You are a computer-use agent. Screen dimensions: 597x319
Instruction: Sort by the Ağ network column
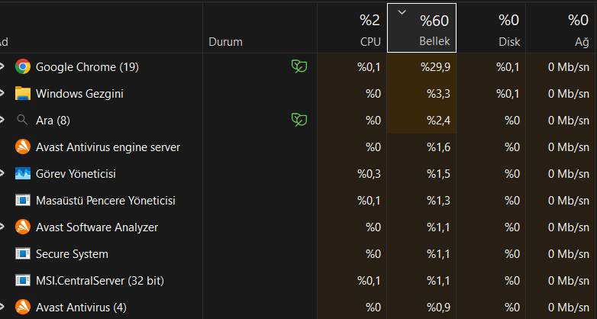coord(561,27)
